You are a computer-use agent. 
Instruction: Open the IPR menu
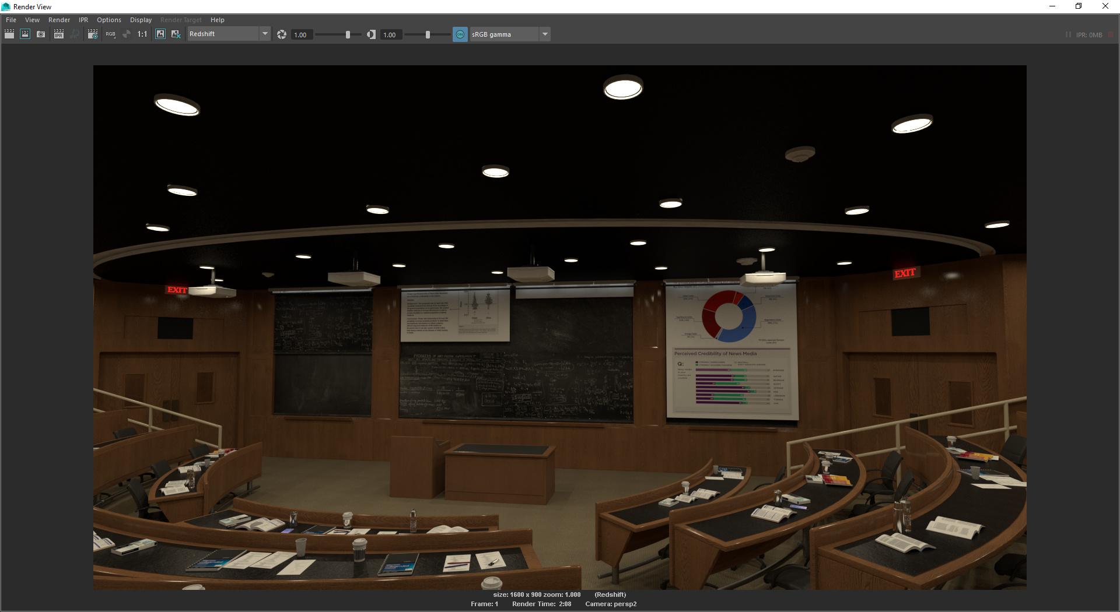tap(83, 20)
